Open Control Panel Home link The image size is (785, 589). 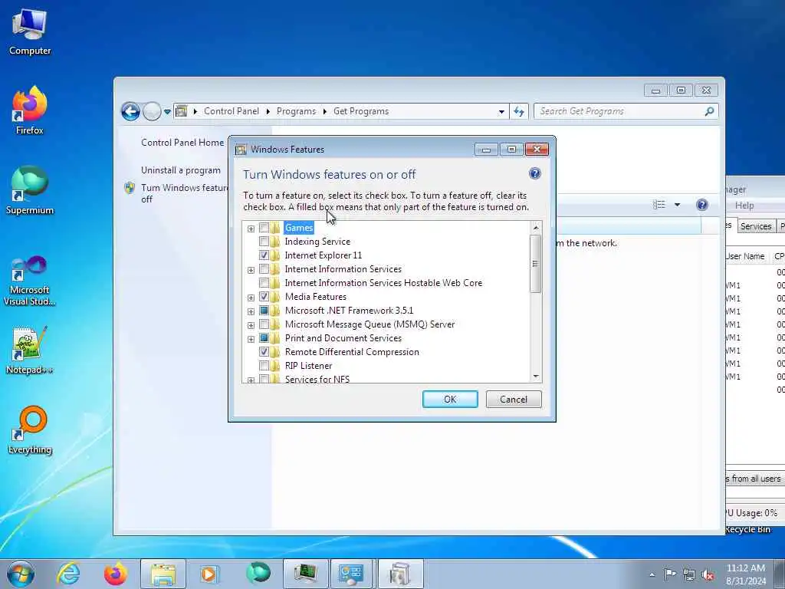(x=182, y=143)
